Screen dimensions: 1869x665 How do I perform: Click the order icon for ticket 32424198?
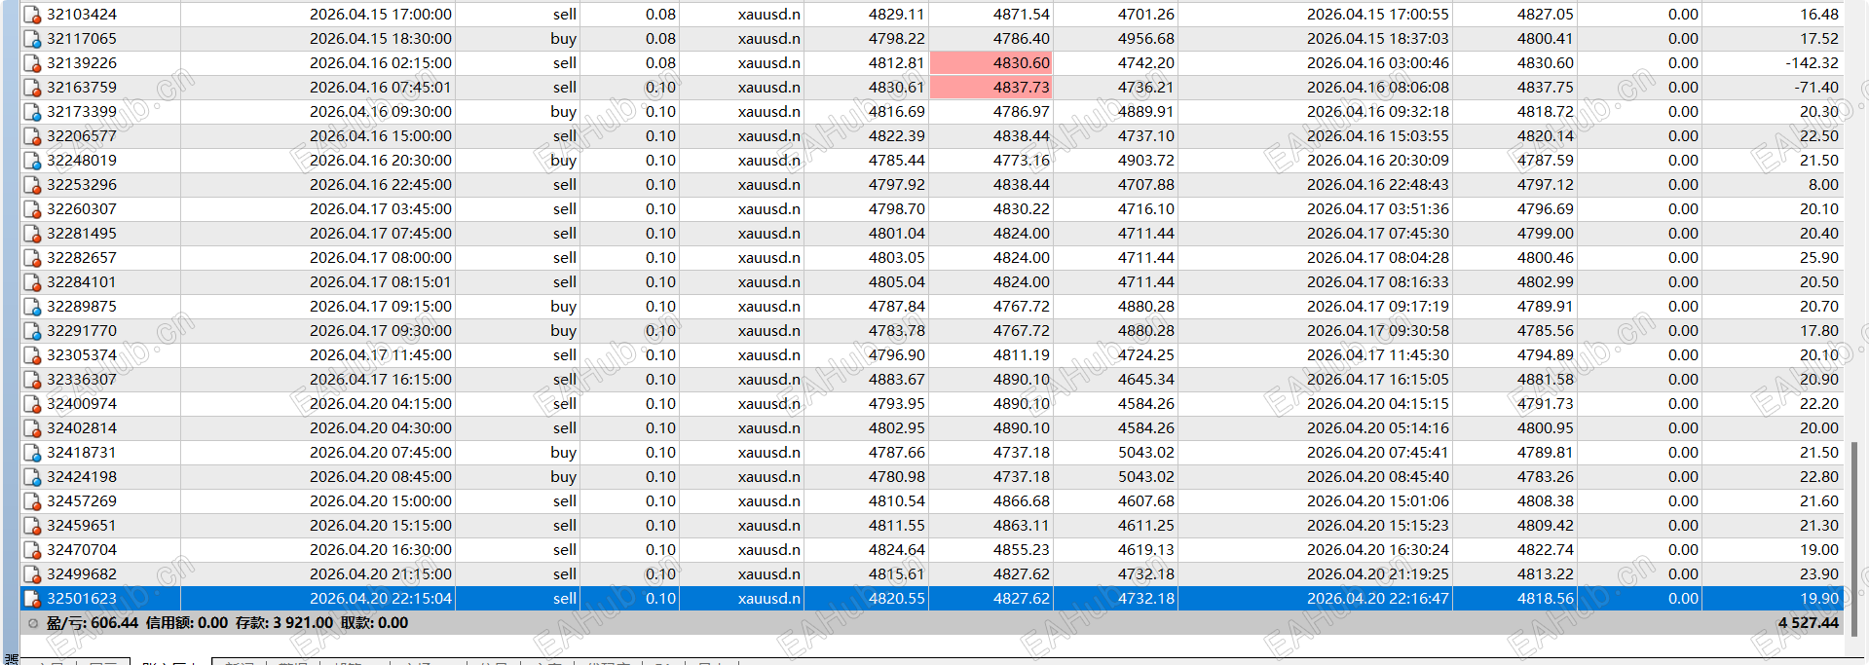tap(32, 477)
